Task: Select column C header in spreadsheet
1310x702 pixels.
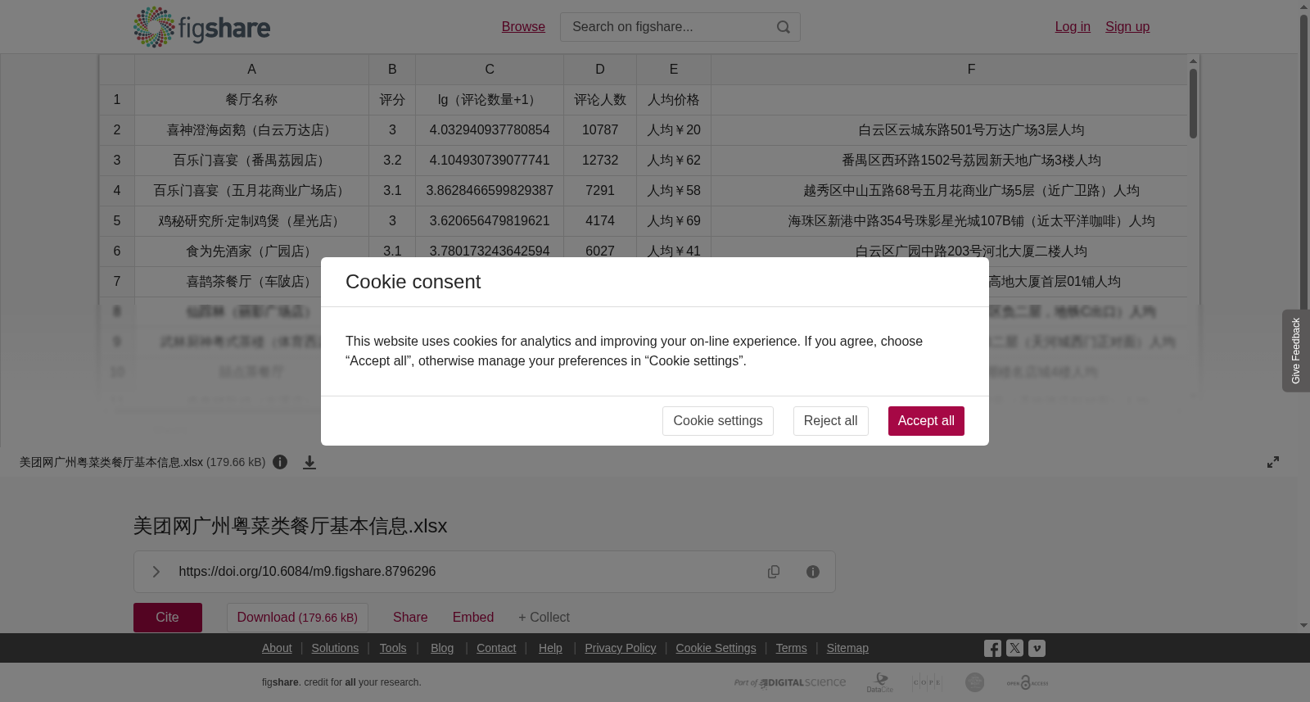Action: click(490, 70)
